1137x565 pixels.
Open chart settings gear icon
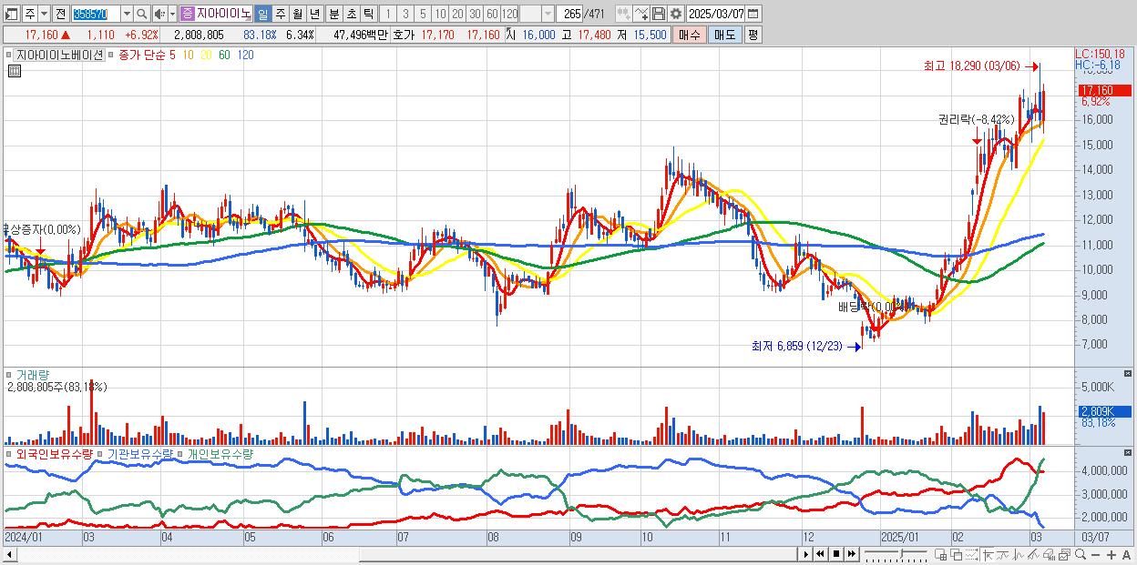[675, 14]
